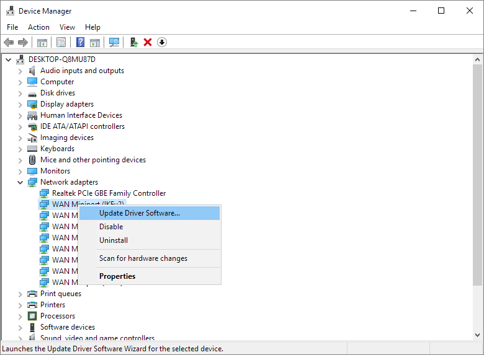Choose Update Driver Software from context menu
The height and width of the screenshot is (355, 484).
[x=140, y=213]
